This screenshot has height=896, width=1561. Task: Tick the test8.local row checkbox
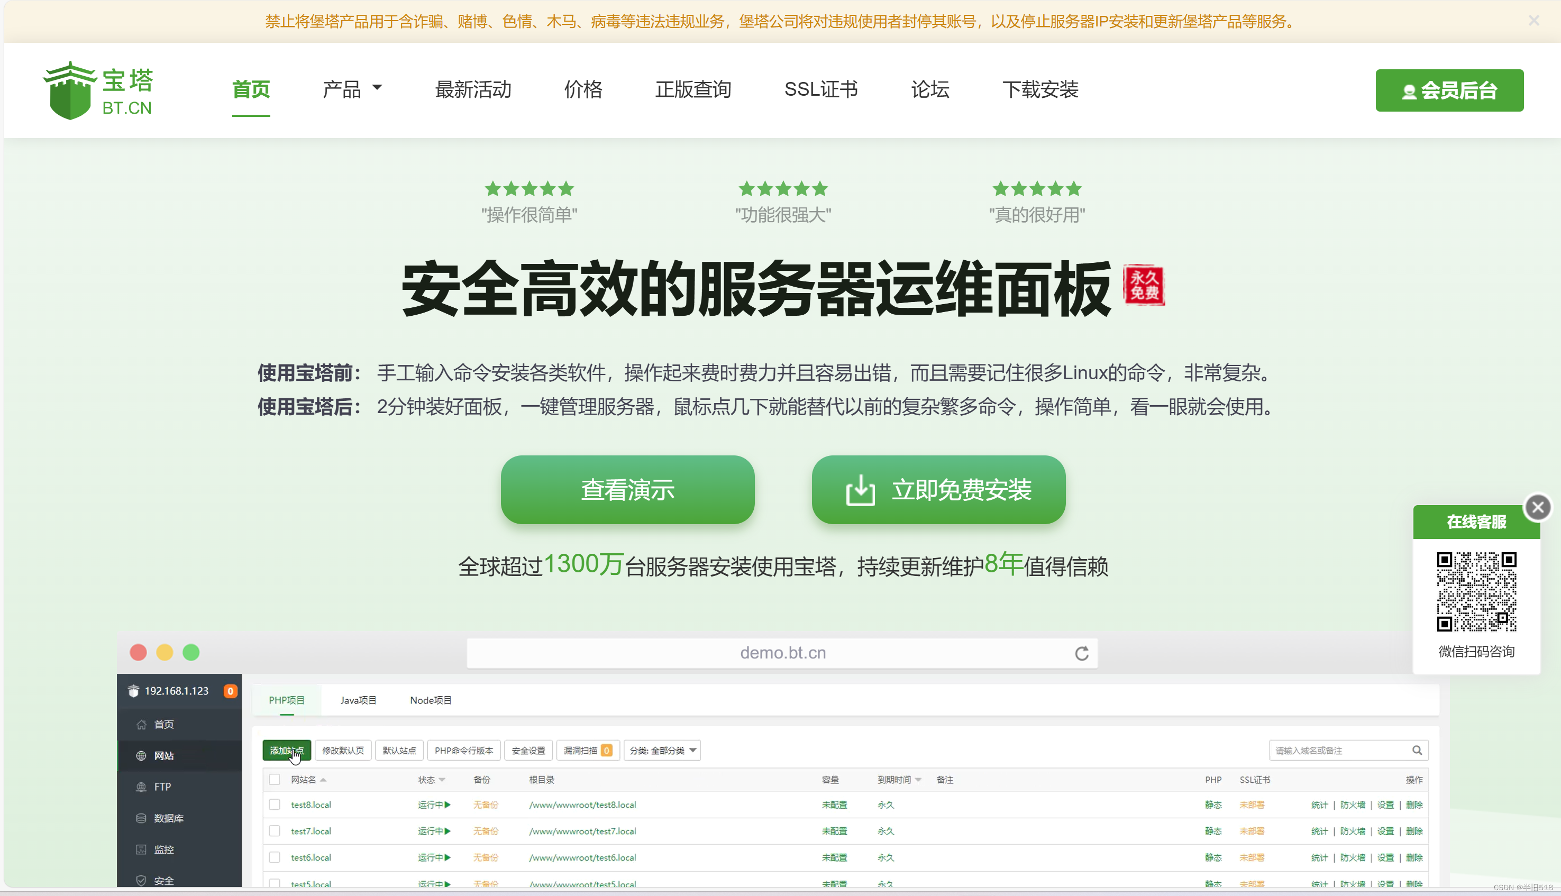[275, 804]
